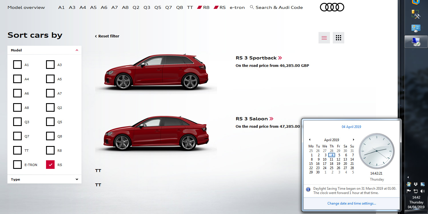Open the A6 navigation item

point(104,7)
